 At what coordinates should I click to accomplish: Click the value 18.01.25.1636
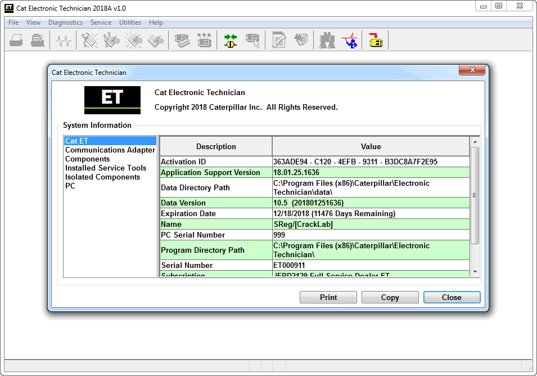[296, 172]
